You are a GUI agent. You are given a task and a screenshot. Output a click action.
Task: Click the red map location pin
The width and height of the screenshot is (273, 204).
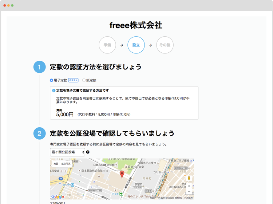coord(122,175)
